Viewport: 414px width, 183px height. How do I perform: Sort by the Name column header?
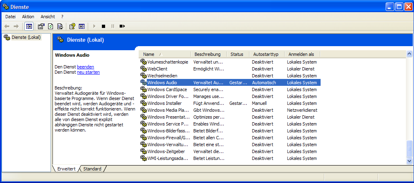pyautogui.click(x=165, y=54)
